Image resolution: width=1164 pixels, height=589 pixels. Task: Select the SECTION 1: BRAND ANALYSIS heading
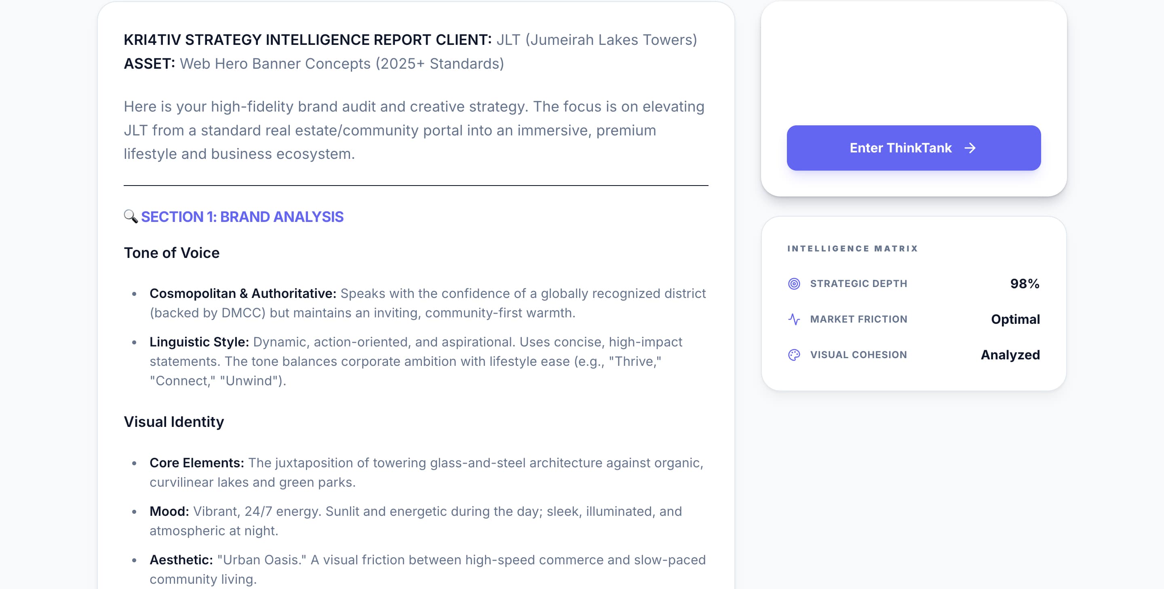tap(242, 217)
